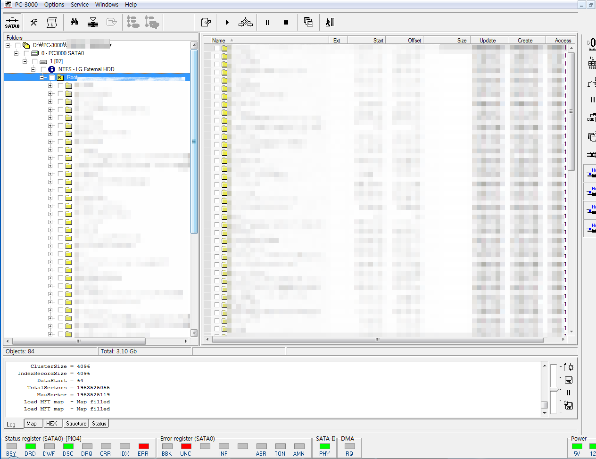Switch to the HEX tab
The image size is (596, 459).
52,423
